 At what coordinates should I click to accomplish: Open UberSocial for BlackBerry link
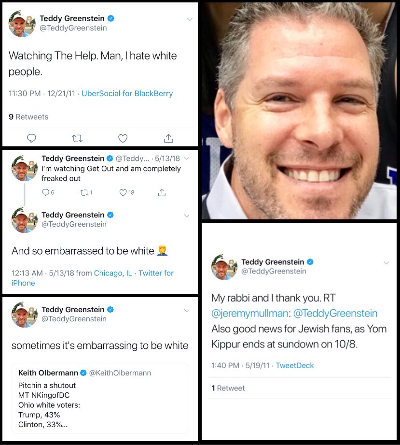tap(127, 93)
